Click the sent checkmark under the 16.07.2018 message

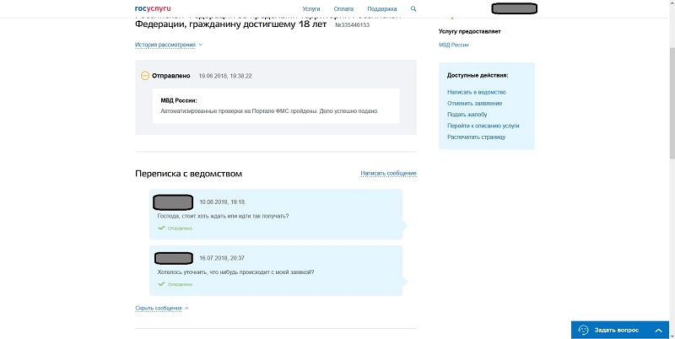[x=161, y=284]
